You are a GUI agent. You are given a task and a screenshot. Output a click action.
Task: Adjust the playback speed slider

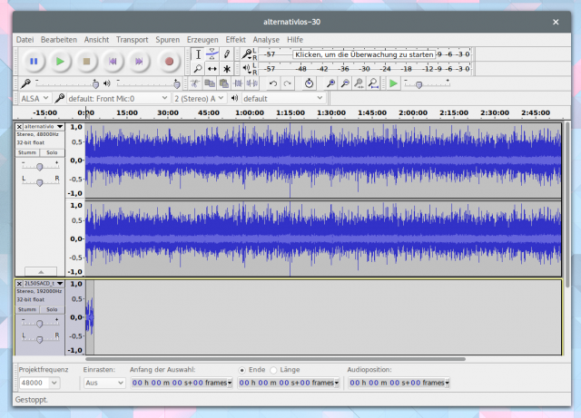point(427,84)
